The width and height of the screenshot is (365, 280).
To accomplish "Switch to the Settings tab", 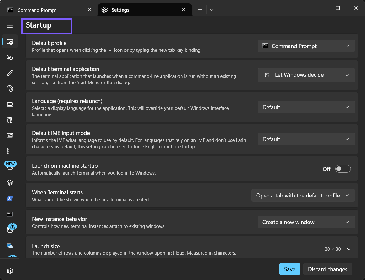I will (145, 10).
